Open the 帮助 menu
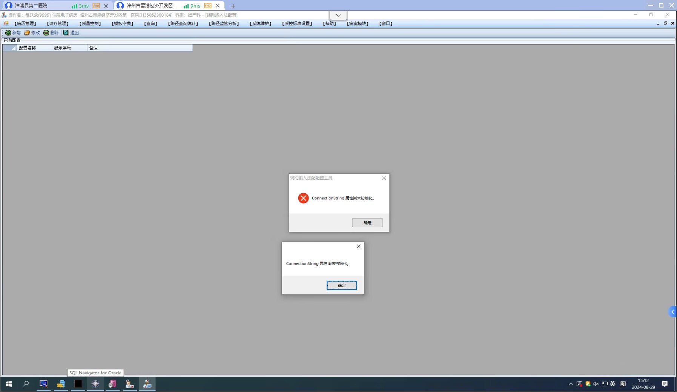677x392 pixels. point(330,23)
